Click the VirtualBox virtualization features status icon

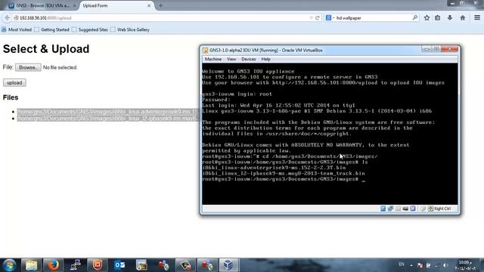coord(413,209)
